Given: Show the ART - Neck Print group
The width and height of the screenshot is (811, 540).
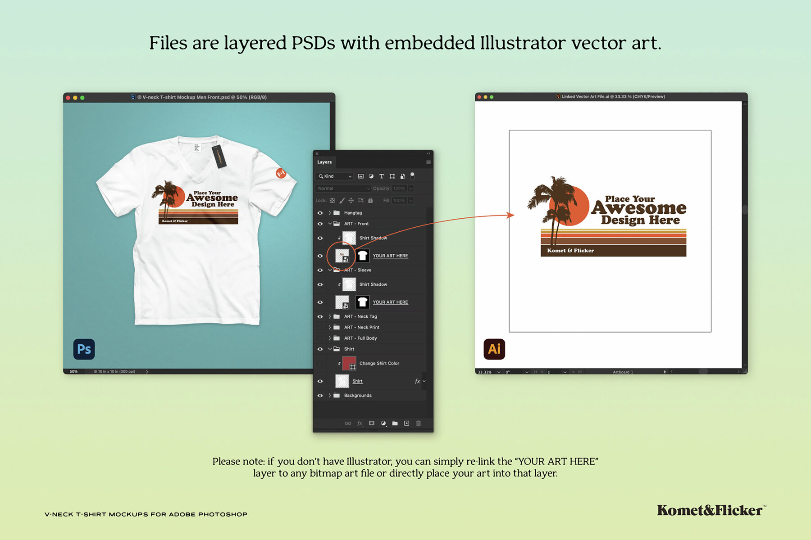Looking at the screenshot, I should click(x=320, y=328).
